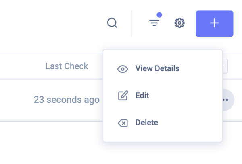242x164 pixels.
Task: Sort by the Last Check column header
Action: [67, 66]
